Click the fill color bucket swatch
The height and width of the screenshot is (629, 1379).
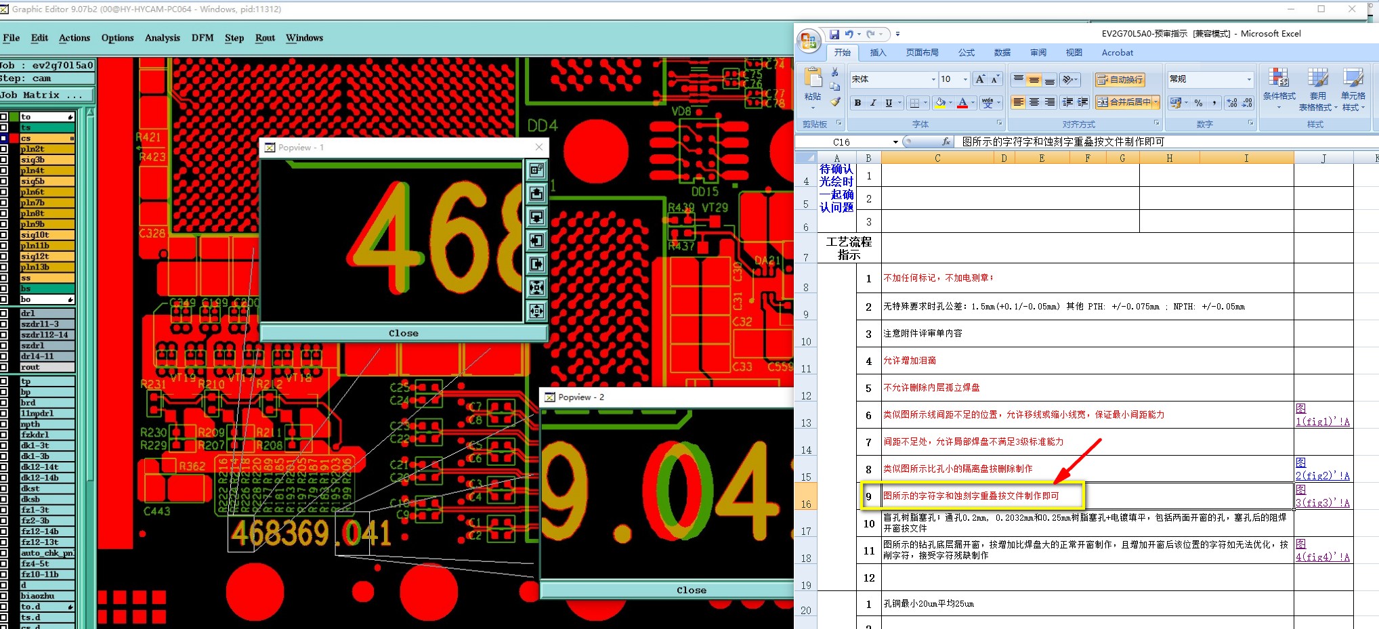tap(940, 103)
